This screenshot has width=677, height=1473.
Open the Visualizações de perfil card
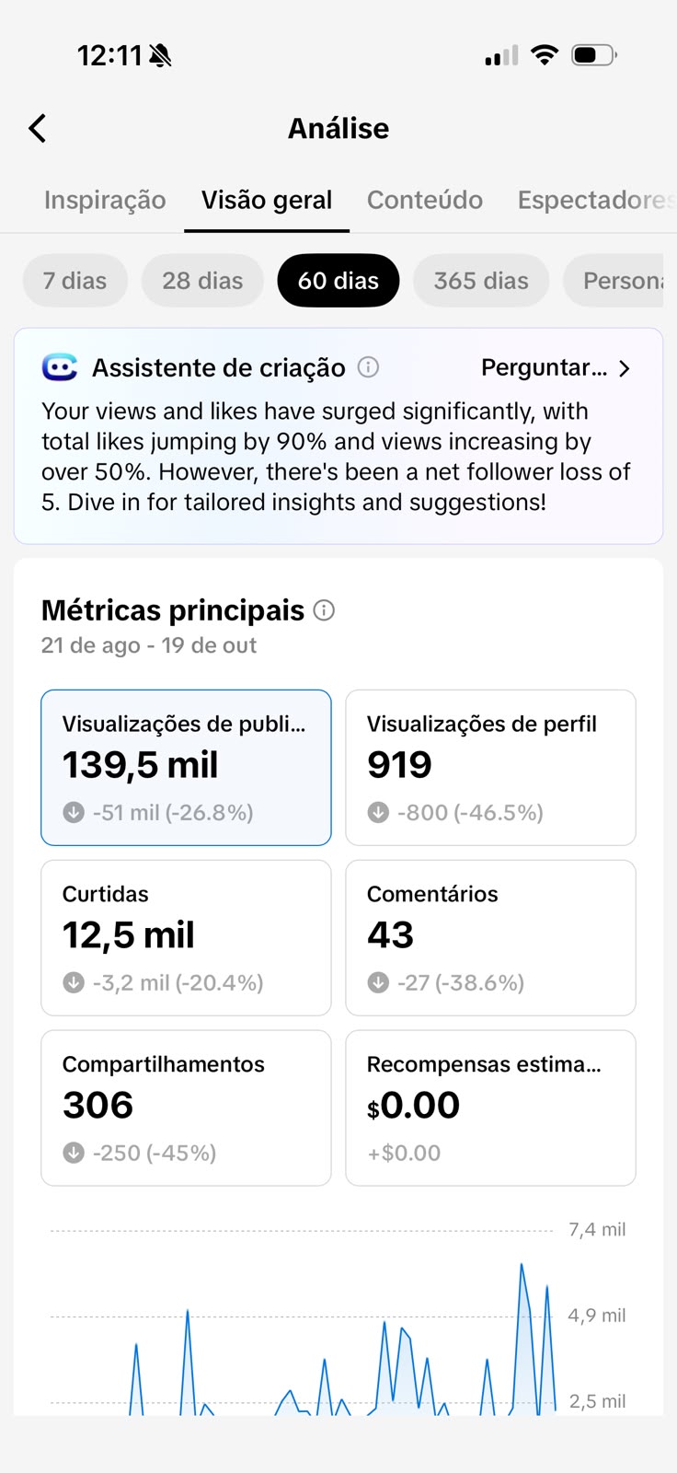(x=490, y=768)
